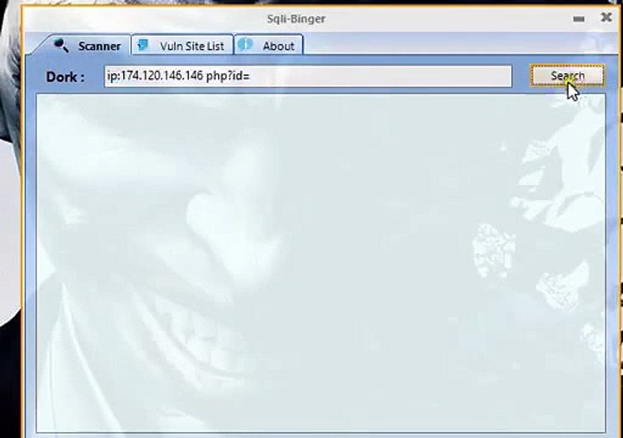Click inside the empty results list area
This screenshot has width=623, height=438.
point(321,263)
